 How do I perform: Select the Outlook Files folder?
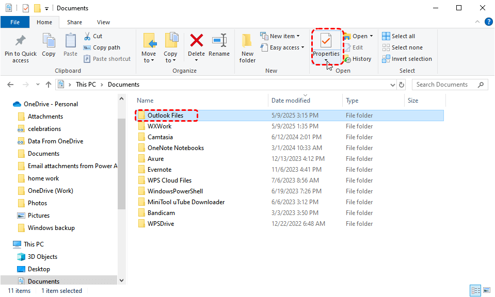tap(290, 115)
